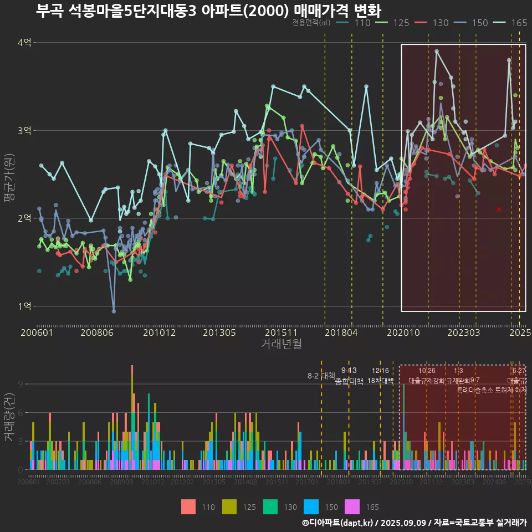Screen dimensions: 532x532
Task: Click the '8·2 대책' policy annotation
Action: [x=321, y=376]
